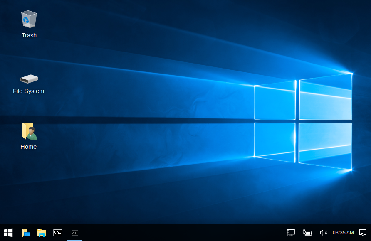This screenshot has height=241, width=371.
Task: Select the File System drive icon
Action: pos(29,79)
